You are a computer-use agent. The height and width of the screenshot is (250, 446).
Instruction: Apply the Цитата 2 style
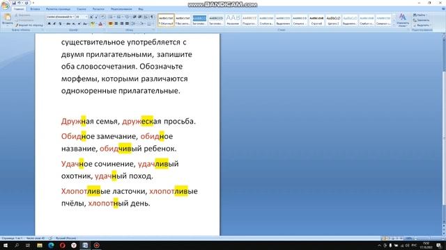tap(333, 20)
